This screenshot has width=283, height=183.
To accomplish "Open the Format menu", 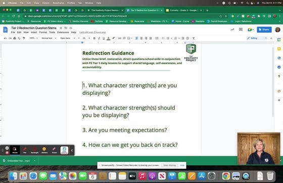I will [x=43, y=32].
